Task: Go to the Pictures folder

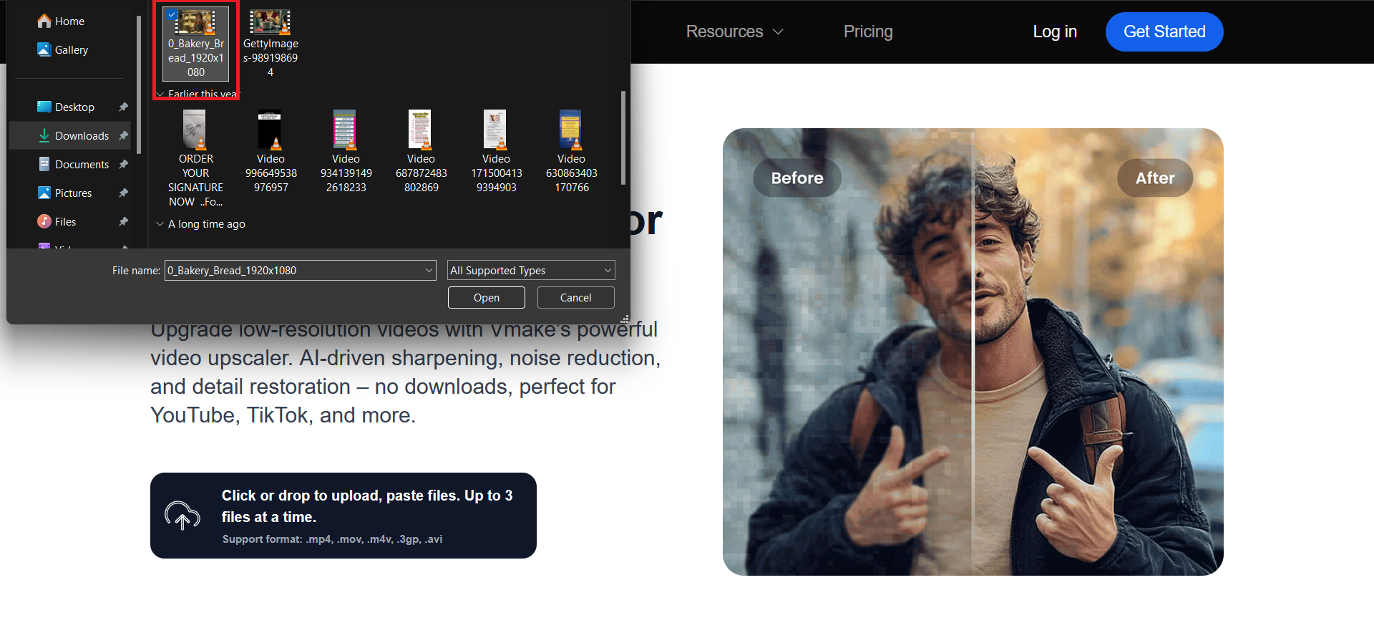Action: click(73, 193)
